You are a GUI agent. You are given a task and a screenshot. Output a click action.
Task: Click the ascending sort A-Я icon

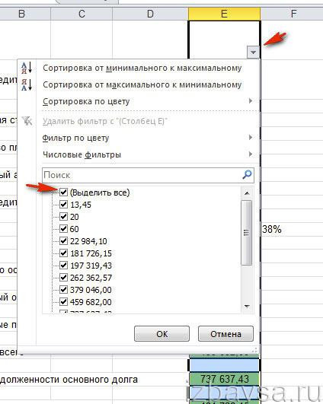coord(27,68)
